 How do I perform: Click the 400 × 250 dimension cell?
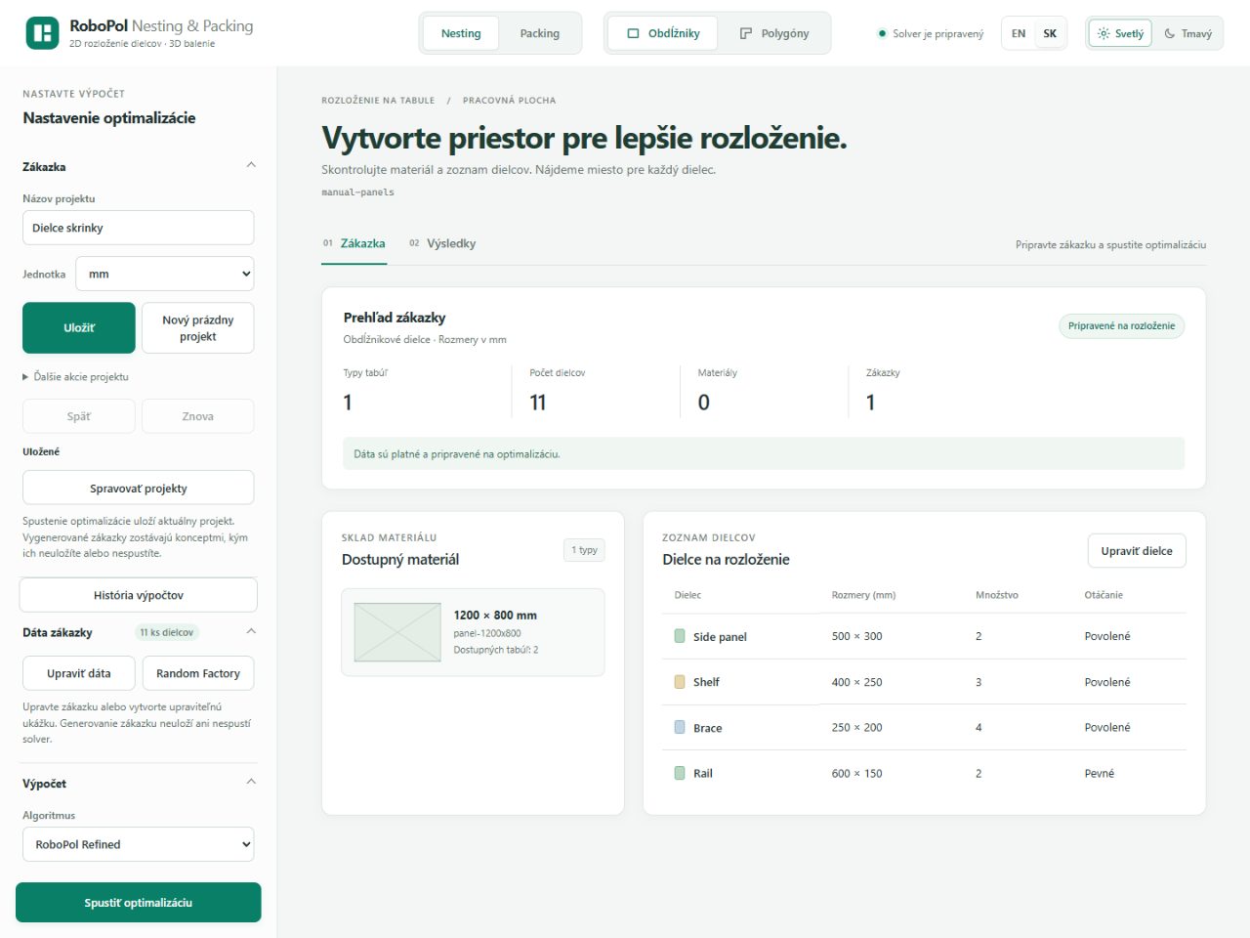coord(856,682)
